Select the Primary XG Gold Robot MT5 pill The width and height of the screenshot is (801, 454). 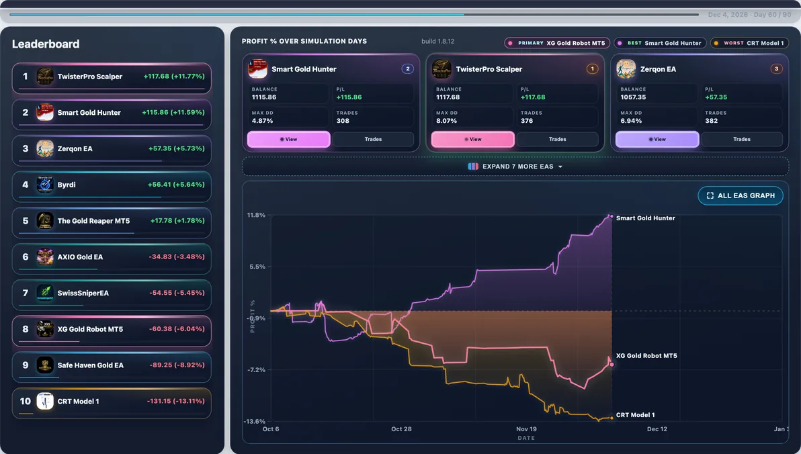click(557, 43)
